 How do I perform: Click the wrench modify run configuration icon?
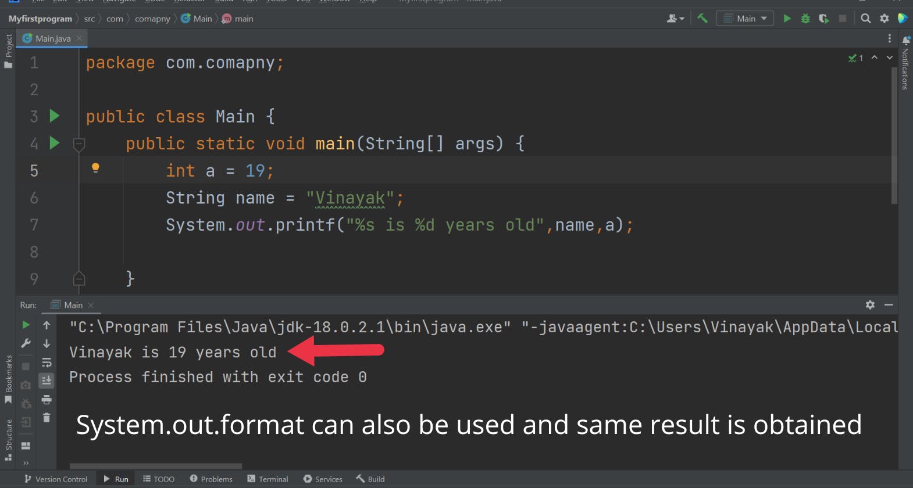coord(26,343)
